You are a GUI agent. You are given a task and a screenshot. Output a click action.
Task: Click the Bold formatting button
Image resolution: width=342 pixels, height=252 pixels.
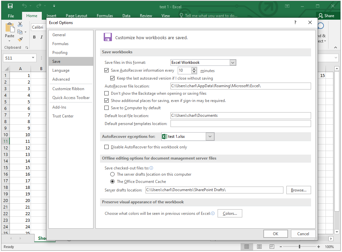34,37
